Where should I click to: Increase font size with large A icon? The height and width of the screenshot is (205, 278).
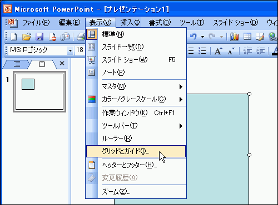click(x=218, y=51)
